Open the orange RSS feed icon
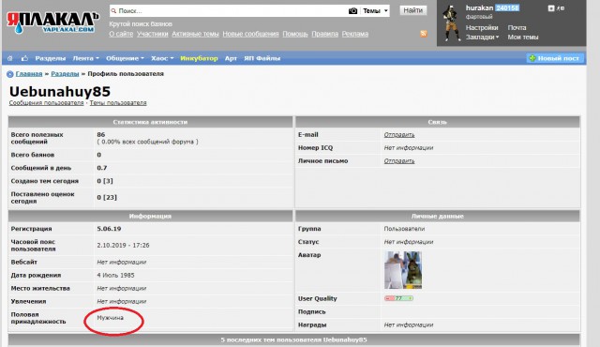Image resolution: width=600 pixels, height=347 pixels. (x=424, y=34)
